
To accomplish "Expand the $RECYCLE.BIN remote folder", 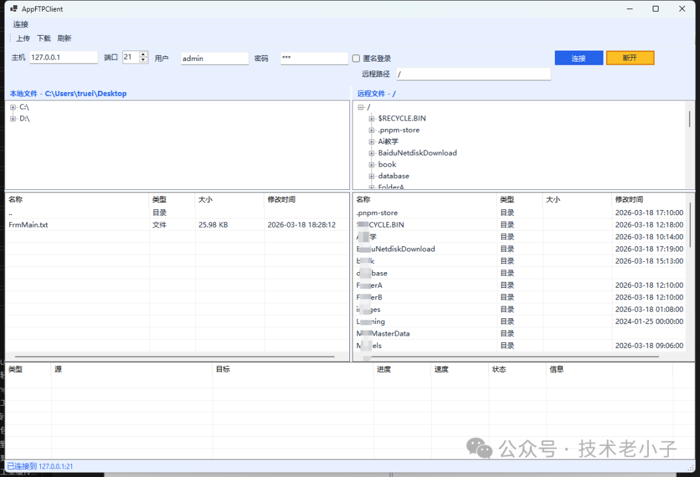I will pos(371,119).
